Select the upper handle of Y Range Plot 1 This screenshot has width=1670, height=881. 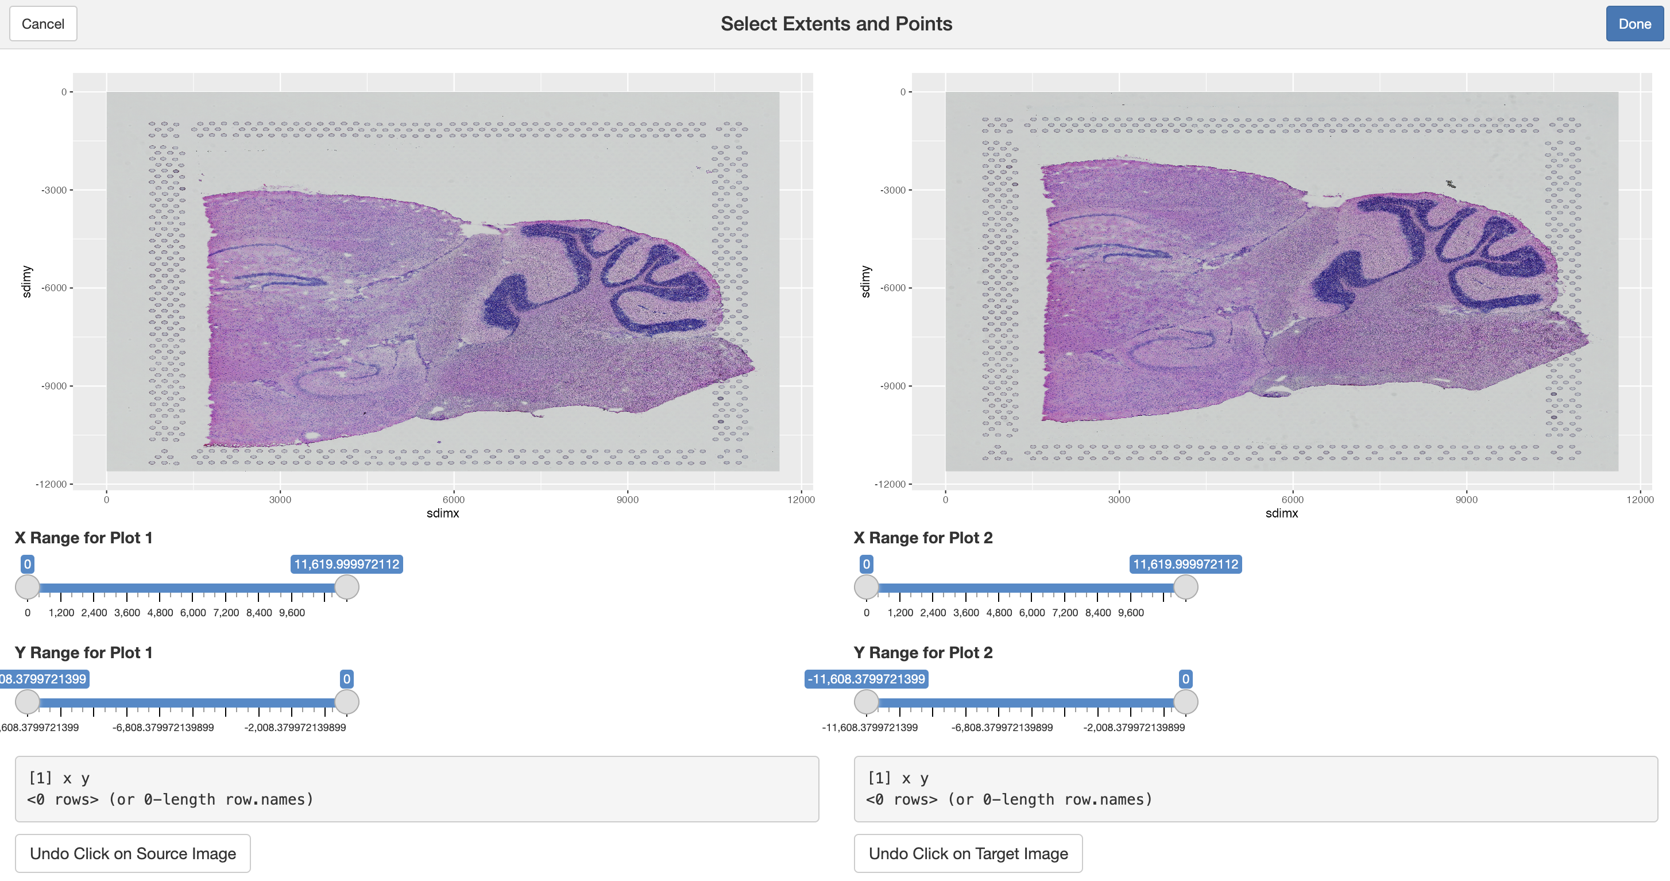pos(347,702)
